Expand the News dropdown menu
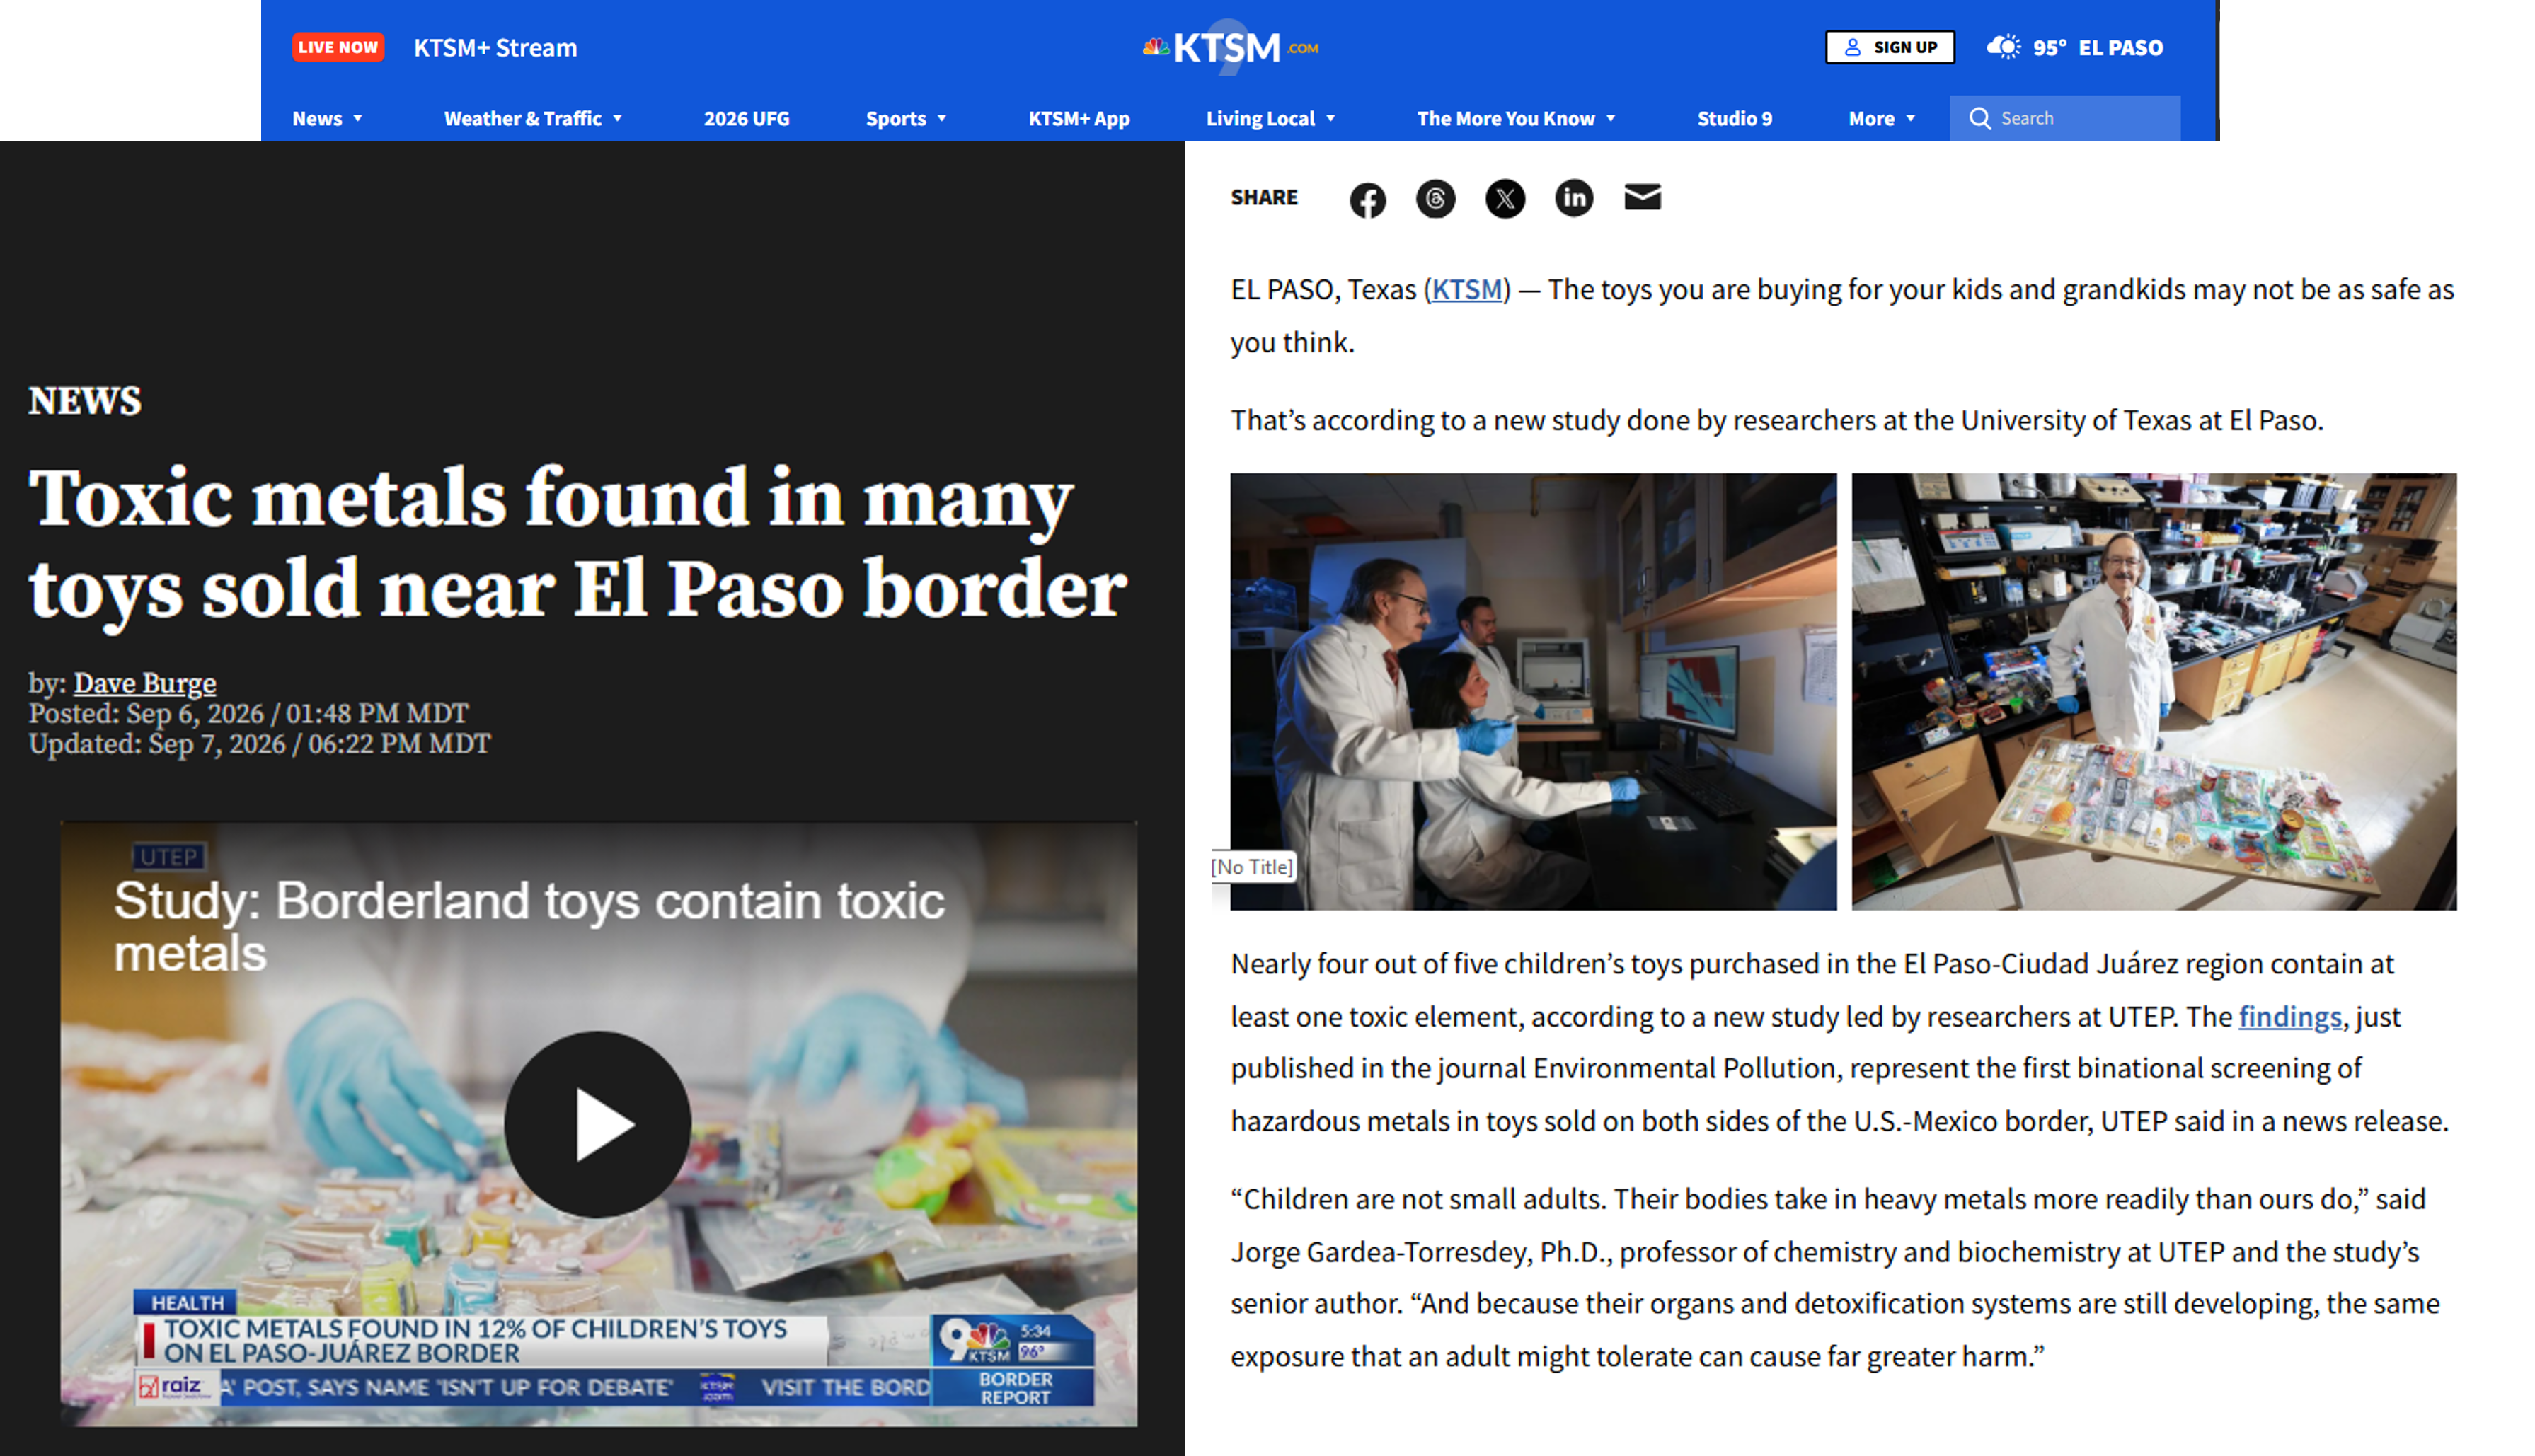2535x1456 pixels. click(327, 118)
